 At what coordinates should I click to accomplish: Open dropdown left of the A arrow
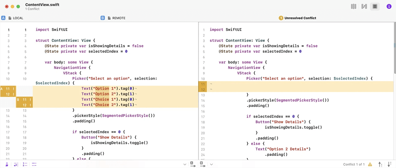185,164
